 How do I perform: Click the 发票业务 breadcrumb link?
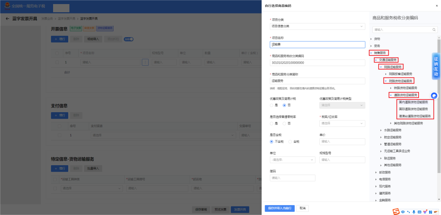pyautogui.click(x=47, y=19)
